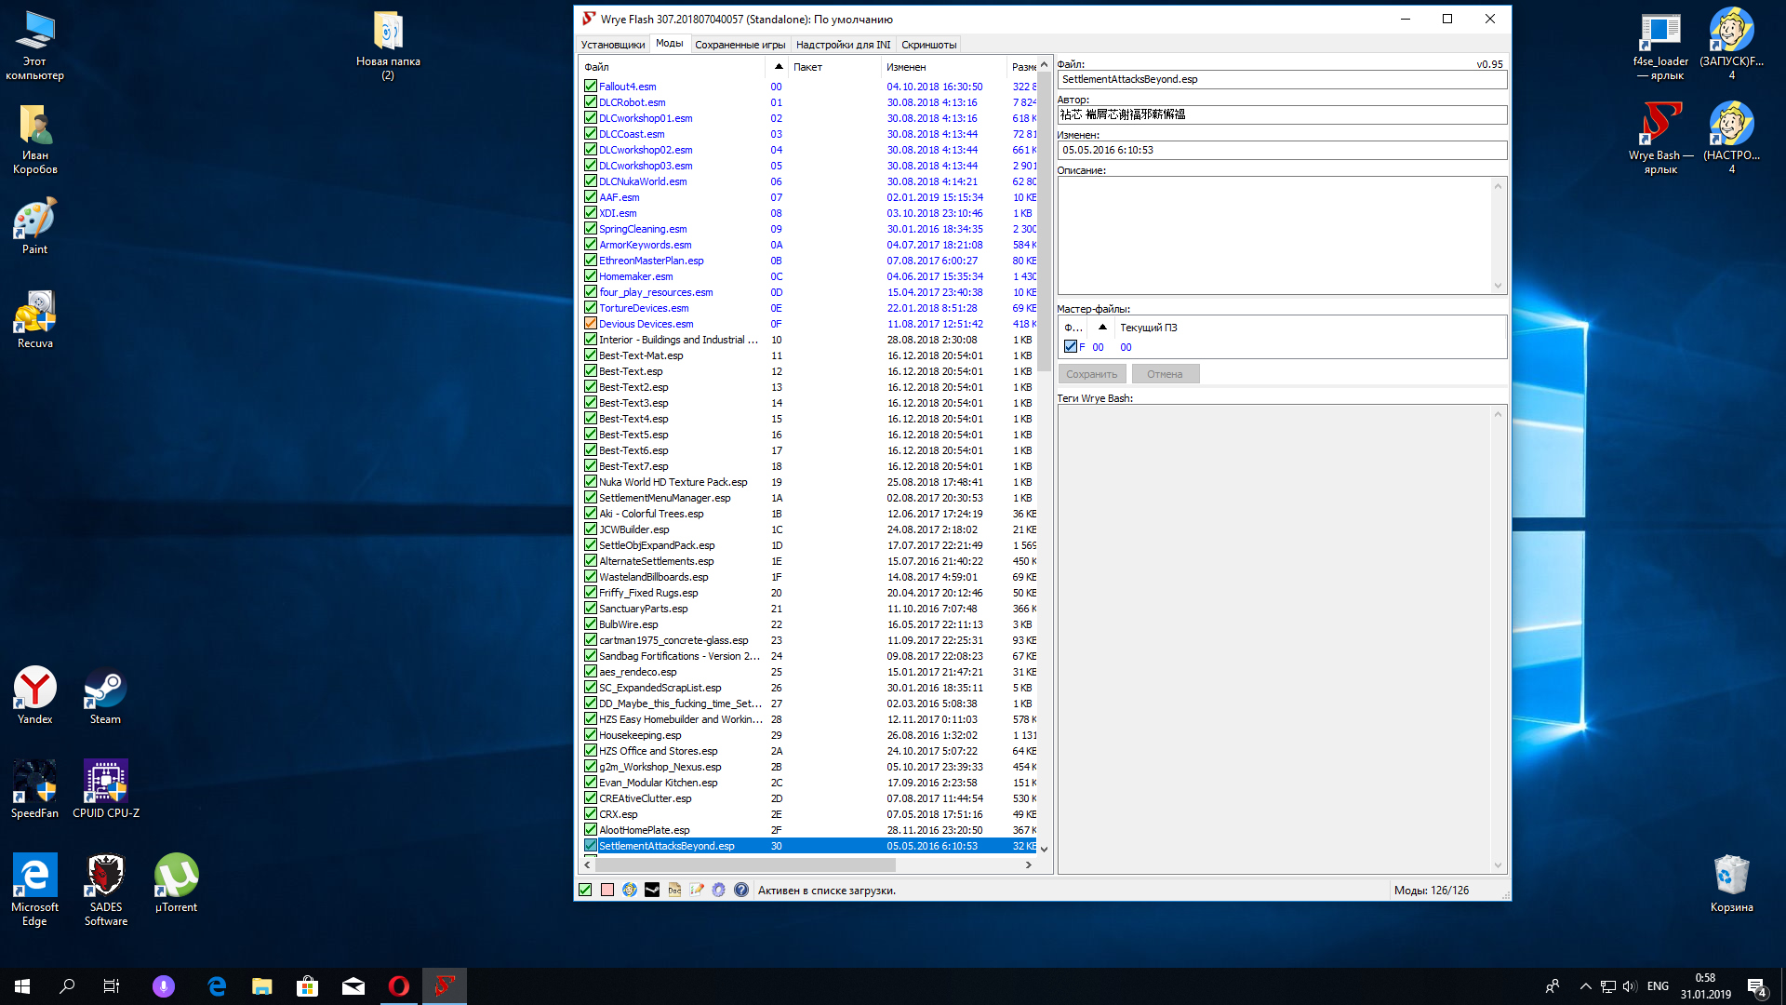The image size is (1786, 1005).
Task: Click the Автор text field
Action: 1281,114
